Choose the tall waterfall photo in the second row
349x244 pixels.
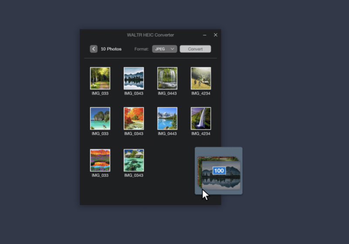tap(201, 118)
